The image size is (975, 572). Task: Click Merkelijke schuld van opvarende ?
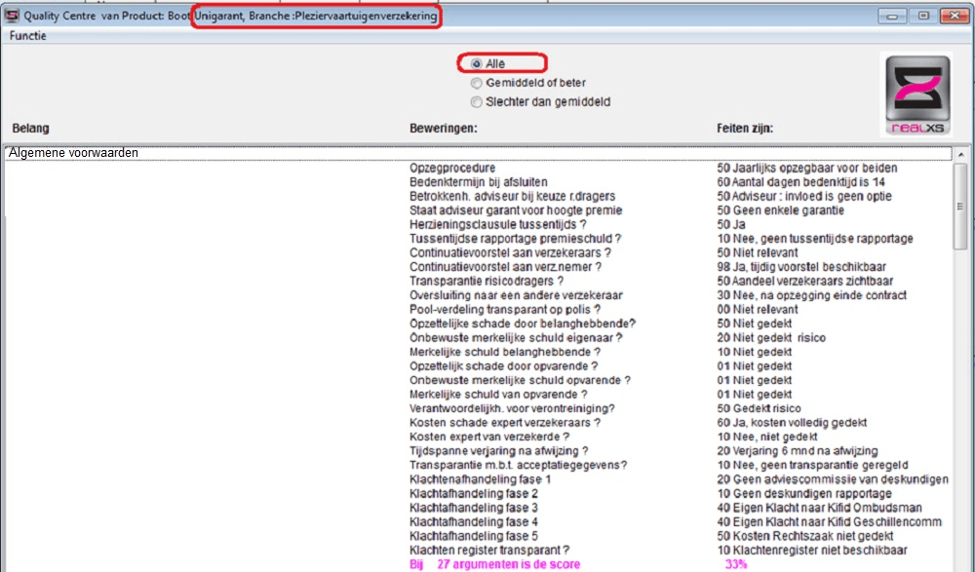pyautogui.click(x=498, y=395)
